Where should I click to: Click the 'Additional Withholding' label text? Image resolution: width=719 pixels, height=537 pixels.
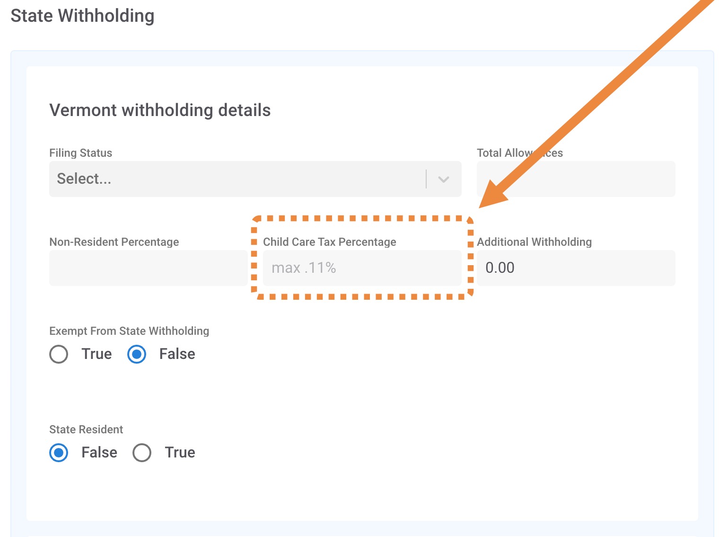[x=534, y=242]
